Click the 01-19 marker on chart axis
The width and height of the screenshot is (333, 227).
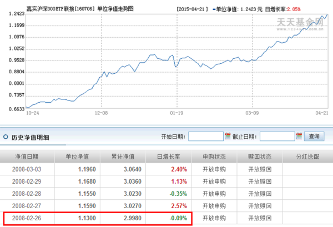(176, 112)
